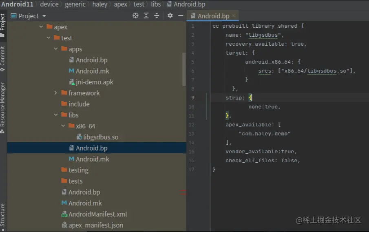Click on 'android_x86_64:' in the code
Viewport: 369px width, 232px height.
click(x=270, y=62)
